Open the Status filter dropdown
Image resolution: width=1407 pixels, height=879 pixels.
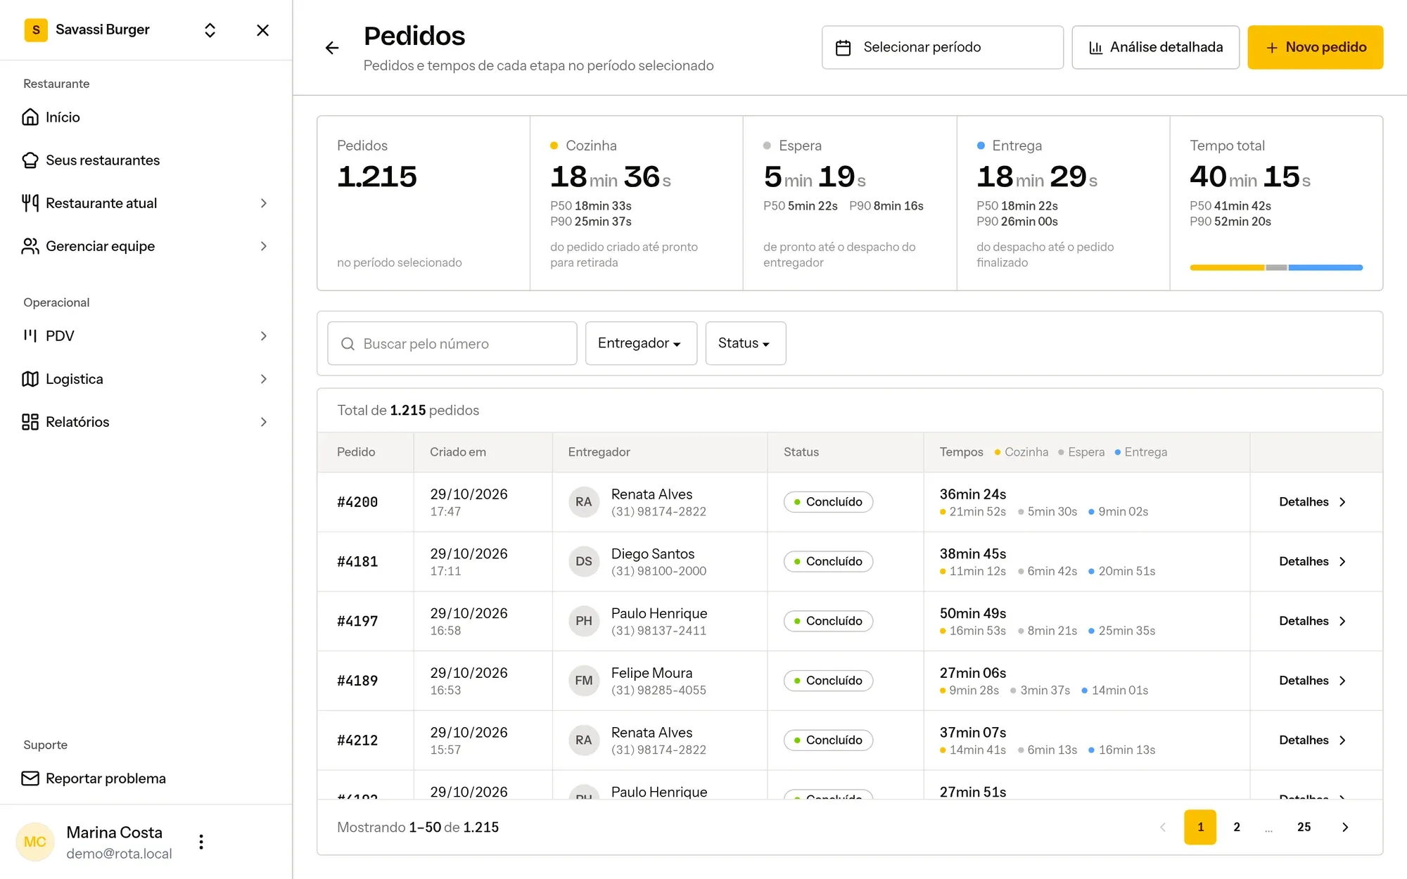coord(745,343)
